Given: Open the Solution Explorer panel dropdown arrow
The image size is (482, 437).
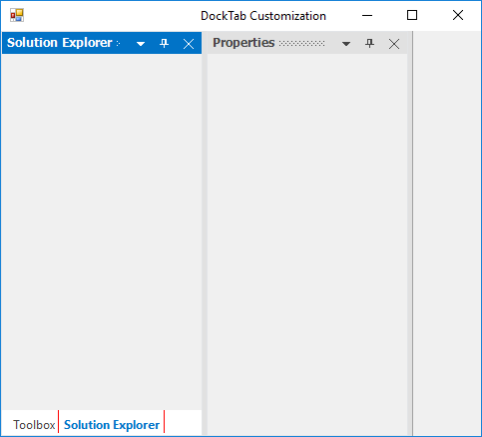Looking at the screenshot, I should [141, 44].
